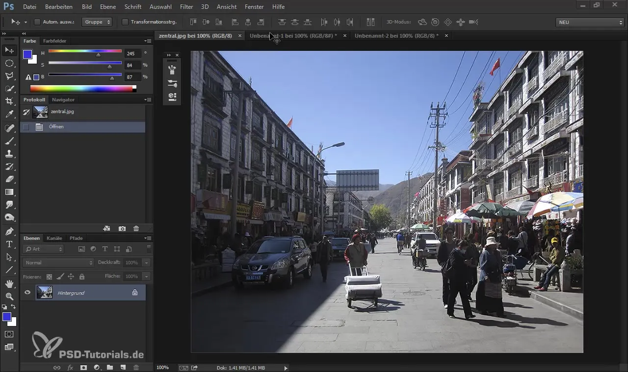Create new snapshot camera icon in Protokoll

click(122, 229)
